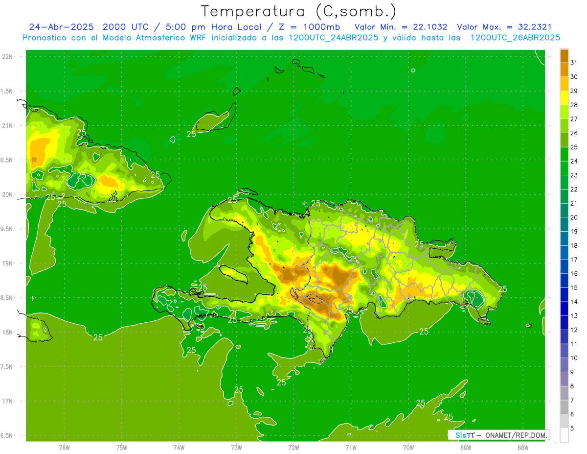Image resolution: width=587 pixels, height=454 pixels.
Task: Click the legend value "12"
Action: [x=574, y=330]
